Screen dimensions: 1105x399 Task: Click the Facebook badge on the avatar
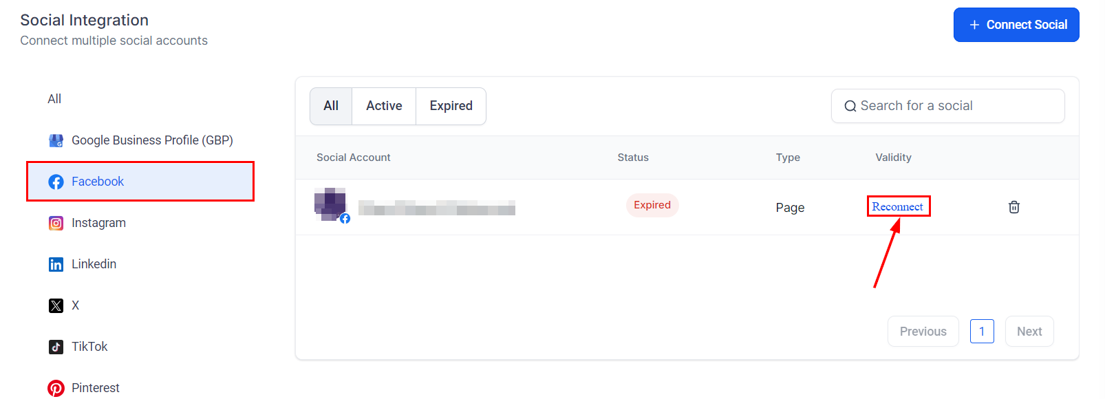tap(345, 219)
